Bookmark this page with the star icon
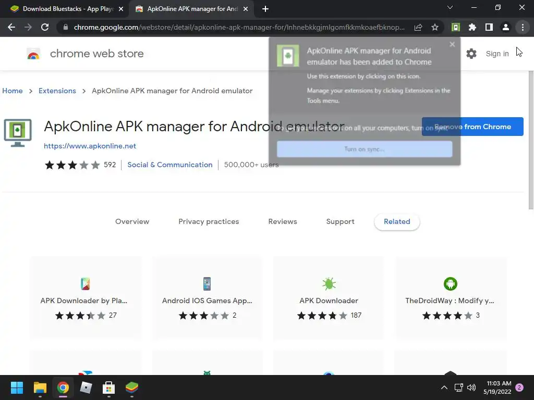This screenshot has width=534, height=400. 435,27
